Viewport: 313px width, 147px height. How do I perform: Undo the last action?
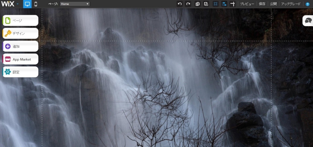click(180, 4)
